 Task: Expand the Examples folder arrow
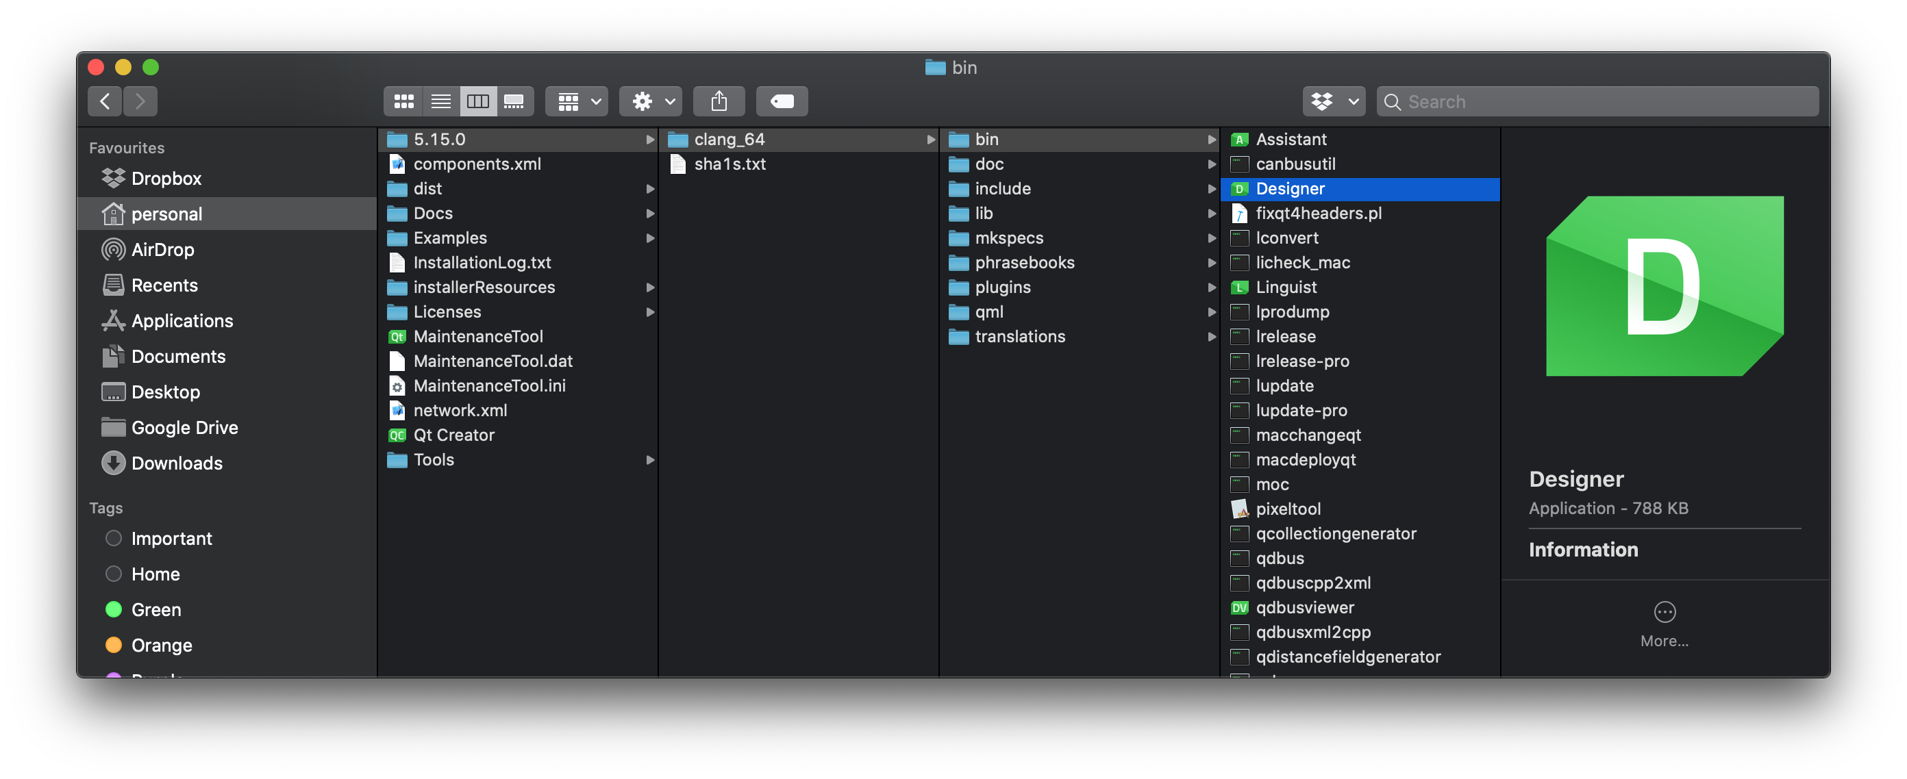coord(649,238)
